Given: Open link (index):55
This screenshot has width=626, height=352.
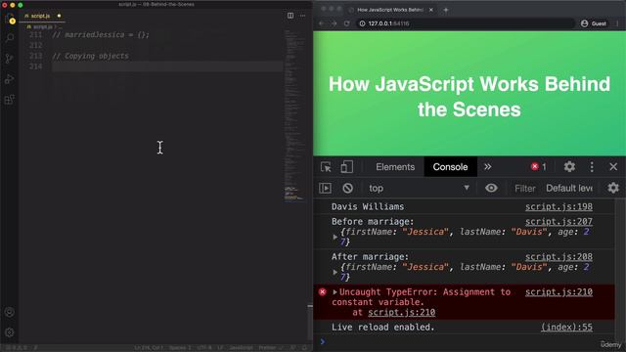Looking at the screenshot, I should point(566,328).
